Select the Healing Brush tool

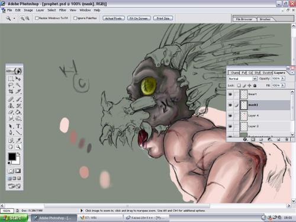click(x=11, y=99)
